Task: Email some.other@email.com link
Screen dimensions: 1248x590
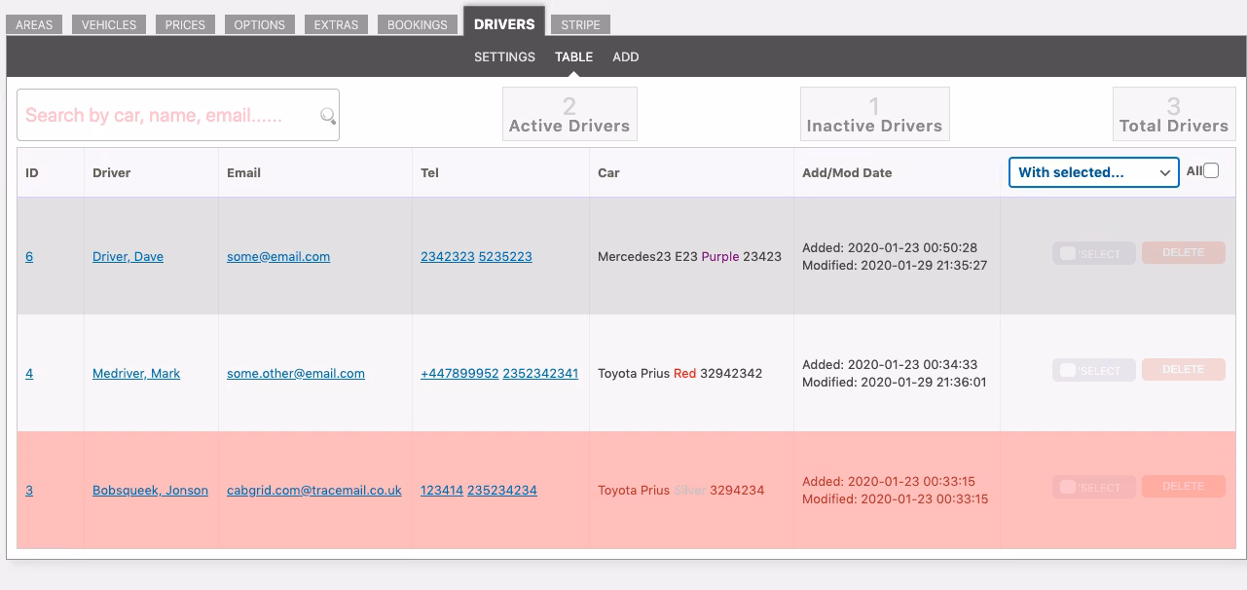Action: point(296,373)
